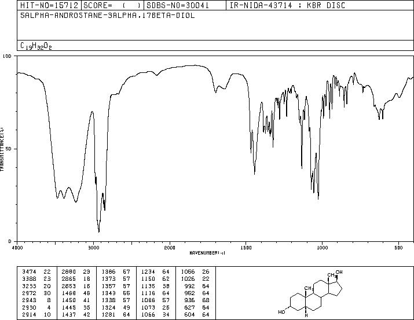Click the WAVENUMBER axis title
The height and width of the screenshot is (320, 414).
pos(207,253)
